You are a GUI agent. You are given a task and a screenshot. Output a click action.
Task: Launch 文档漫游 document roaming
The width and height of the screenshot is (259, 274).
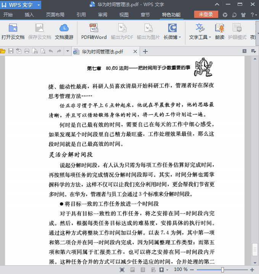pos(64,32)
